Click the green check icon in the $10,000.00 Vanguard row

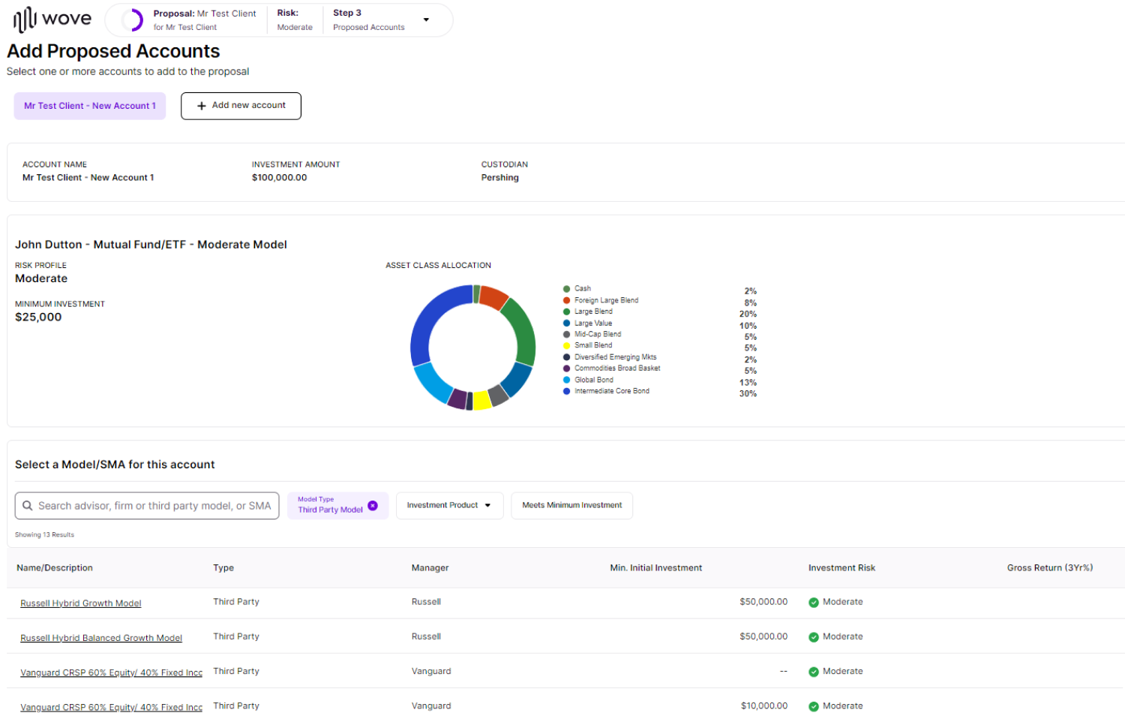click(814, 706)
